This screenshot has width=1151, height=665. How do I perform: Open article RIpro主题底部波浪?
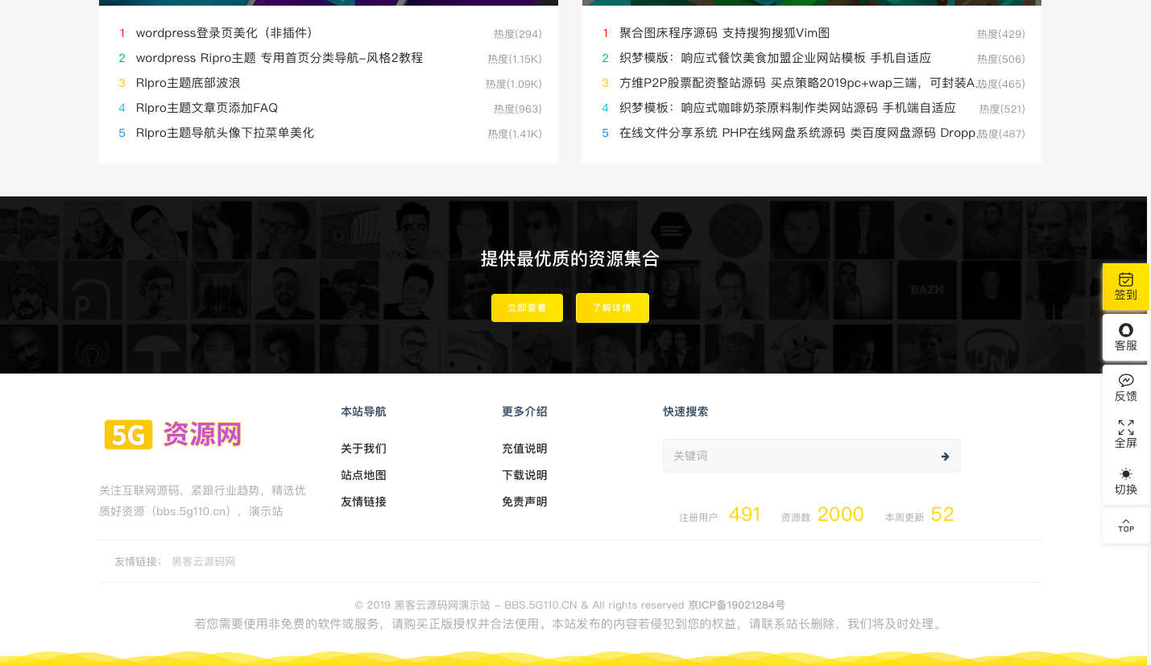coord(188,83)
